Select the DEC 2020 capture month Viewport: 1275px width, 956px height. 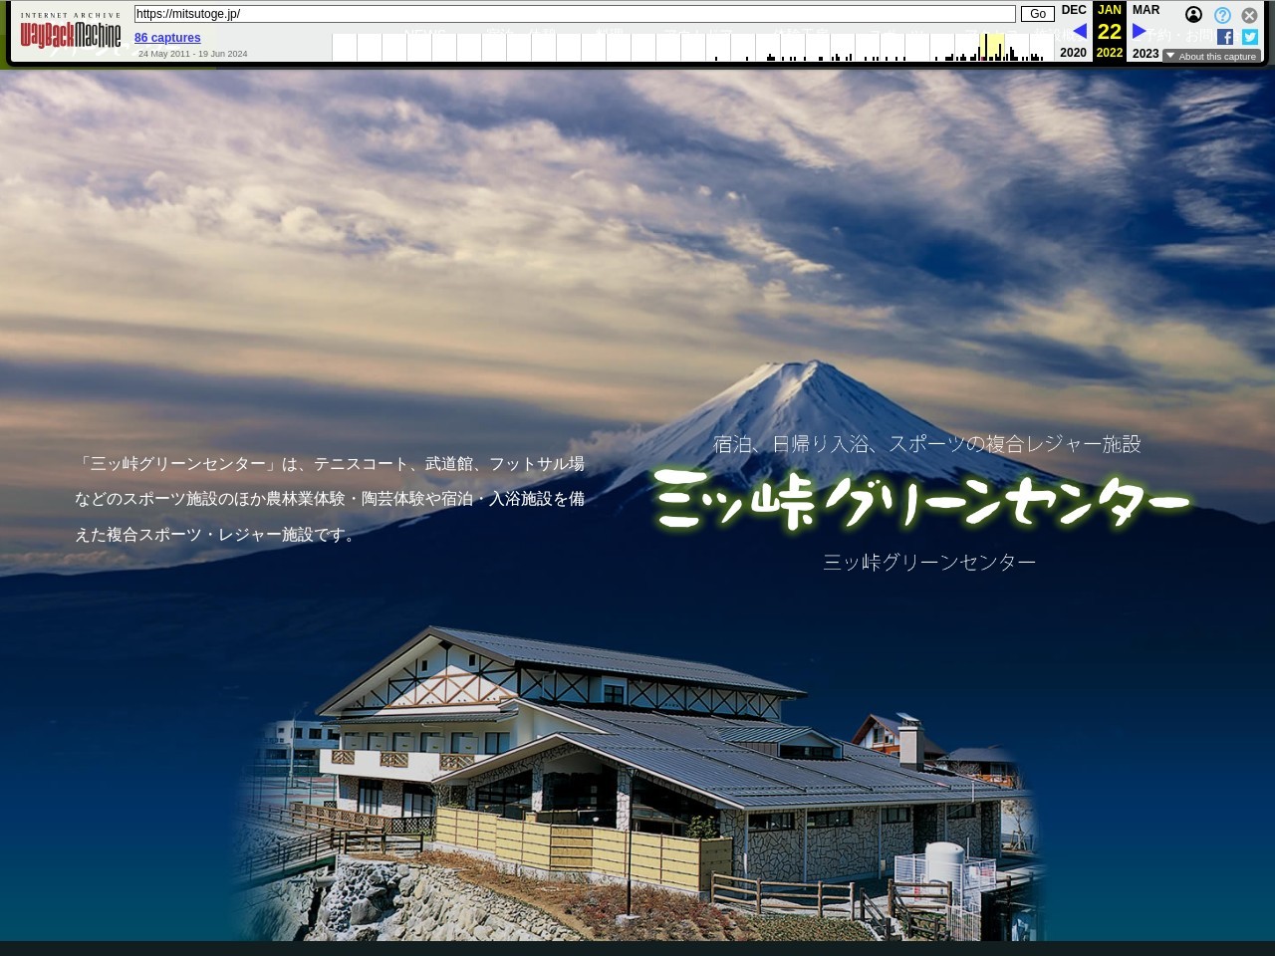point(1074,31)
